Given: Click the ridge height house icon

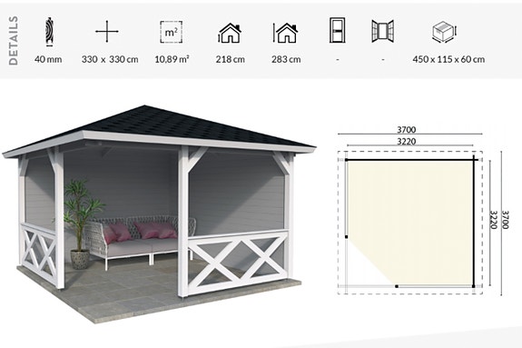Looking at the screenshot, I should click(x=285, y=33).
